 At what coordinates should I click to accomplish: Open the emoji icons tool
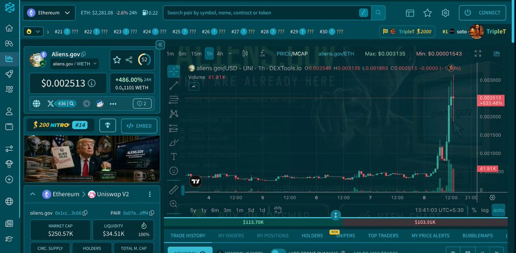[x=174, y=171]
